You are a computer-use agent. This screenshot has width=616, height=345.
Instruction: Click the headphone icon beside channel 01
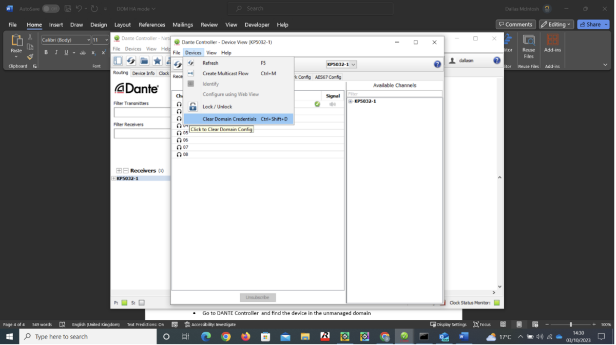point(179,104)
